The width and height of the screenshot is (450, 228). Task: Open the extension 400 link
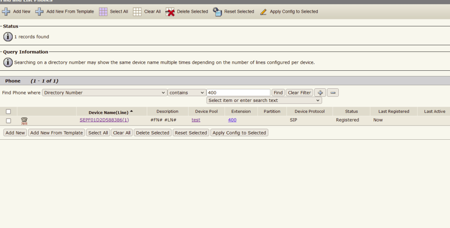[232, 120]
